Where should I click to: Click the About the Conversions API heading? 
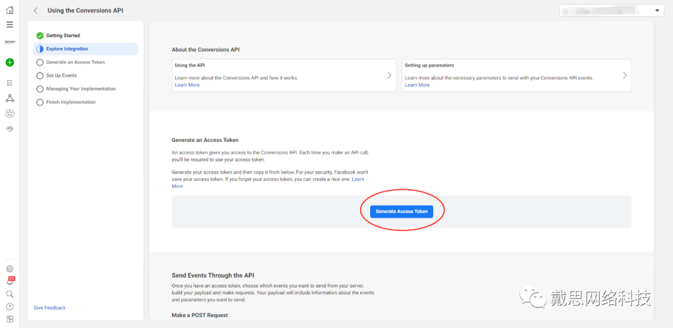[x=206, y=50]
